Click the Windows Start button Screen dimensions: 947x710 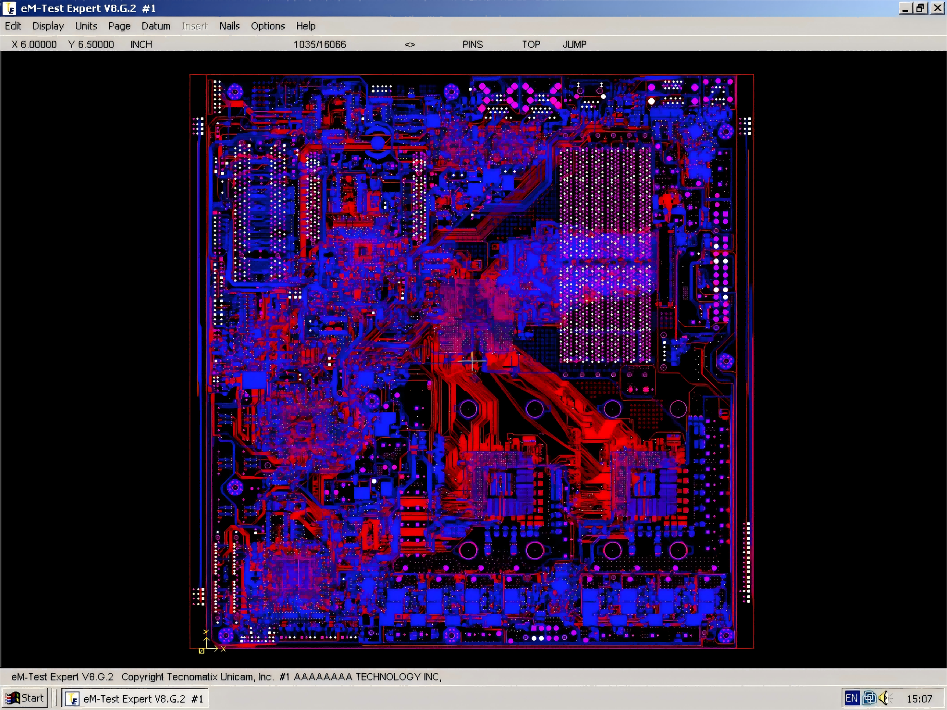(x=25, y=698)
